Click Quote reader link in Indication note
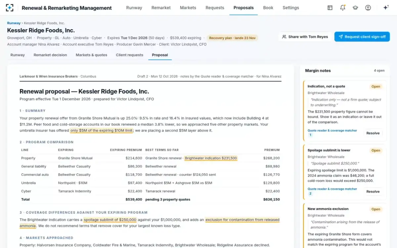The height and width of the screenshot is (248, 397). click(332, 131)
